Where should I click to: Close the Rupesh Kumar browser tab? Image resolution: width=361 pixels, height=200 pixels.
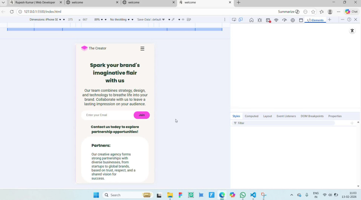(61, 2)
